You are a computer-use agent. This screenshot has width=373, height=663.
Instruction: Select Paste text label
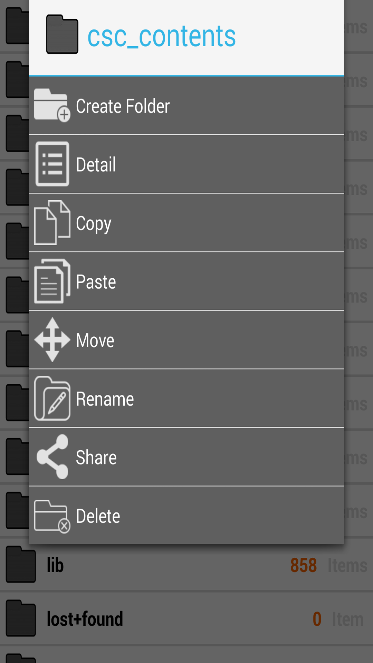point(96,282)
